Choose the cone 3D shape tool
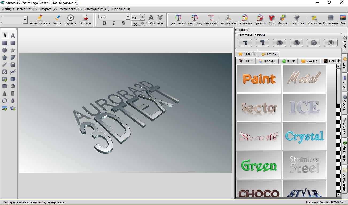This screenshot has height=205, width=348. [5, 94]
